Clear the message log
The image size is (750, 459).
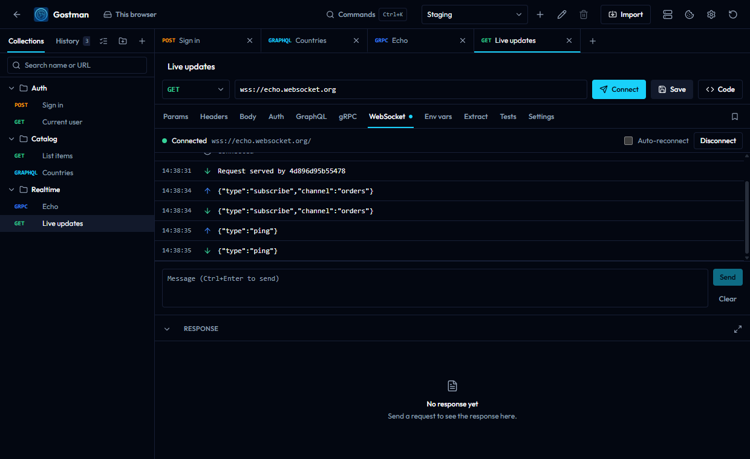[728, 299]
